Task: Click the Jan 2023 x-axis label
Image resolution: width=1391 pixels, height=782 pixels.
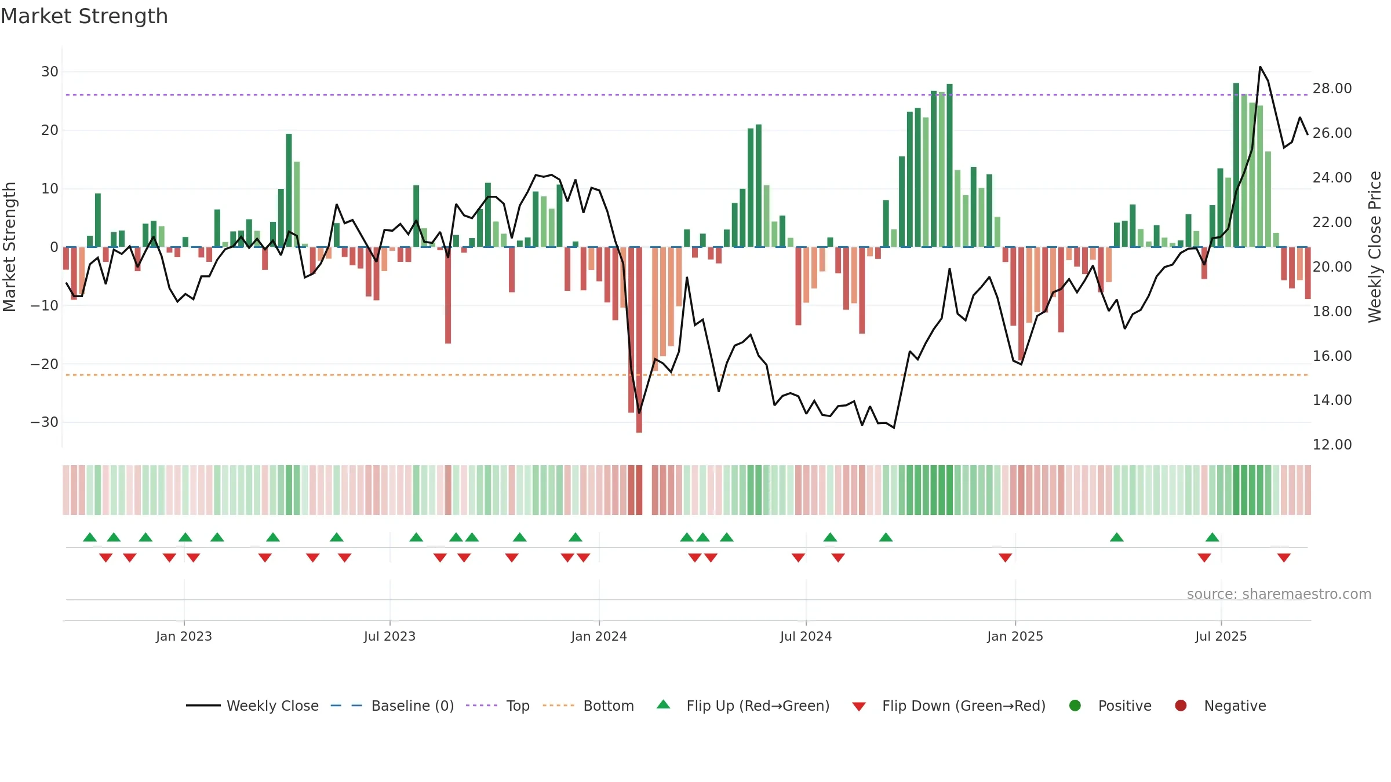Action: 184,636
